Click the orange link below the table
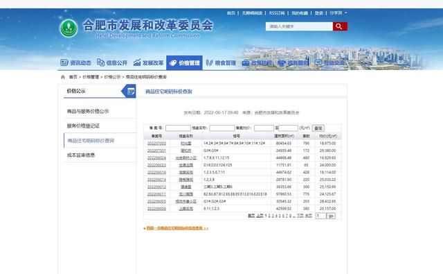The height and width of the screenshot is (274, 443). point(177,228)
